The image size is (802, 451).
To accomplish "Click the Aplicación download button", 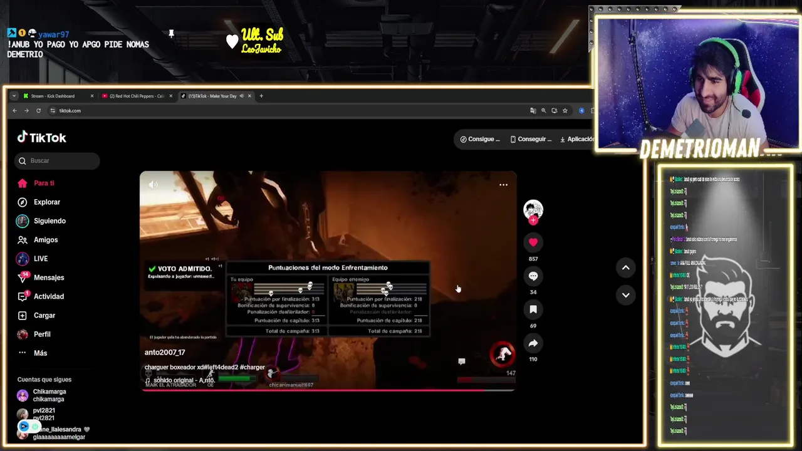I will [x=576, y=139].
